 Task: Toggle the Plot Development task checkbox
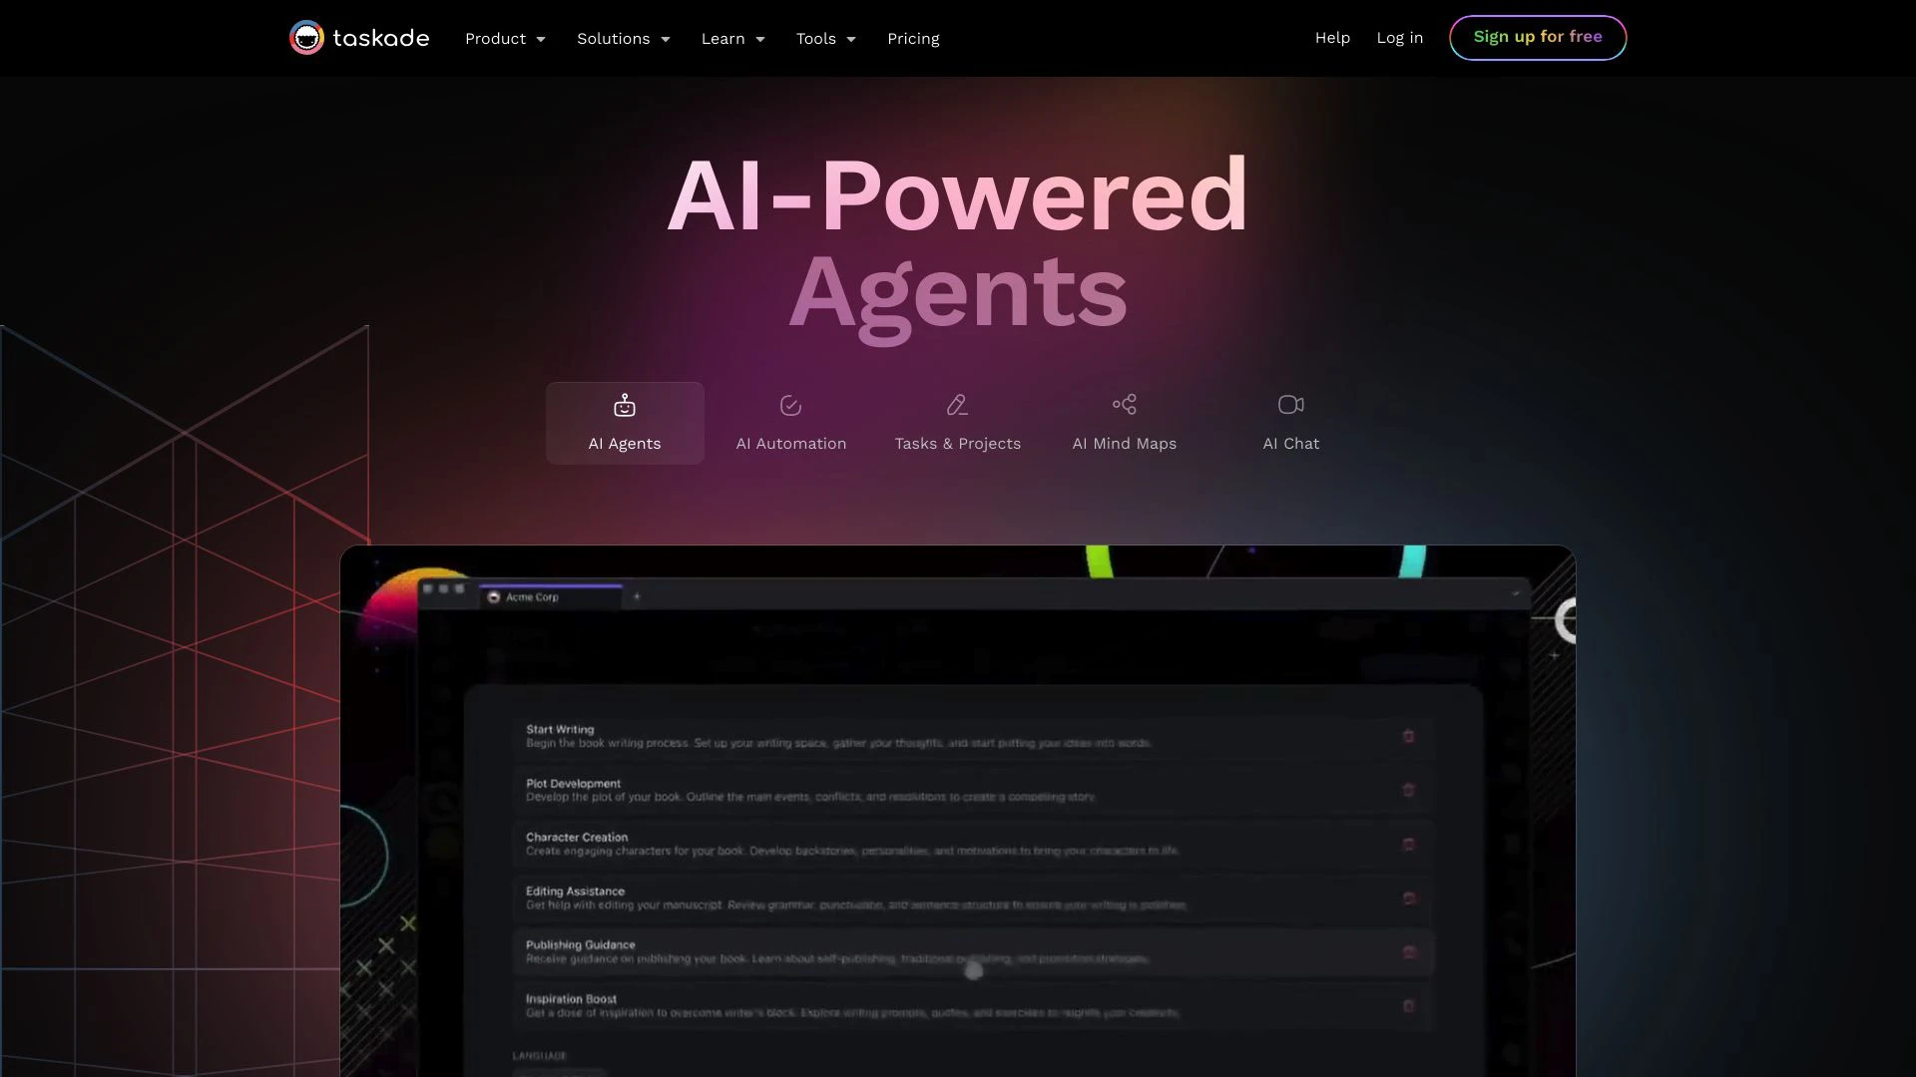(x=1408, y=789)
